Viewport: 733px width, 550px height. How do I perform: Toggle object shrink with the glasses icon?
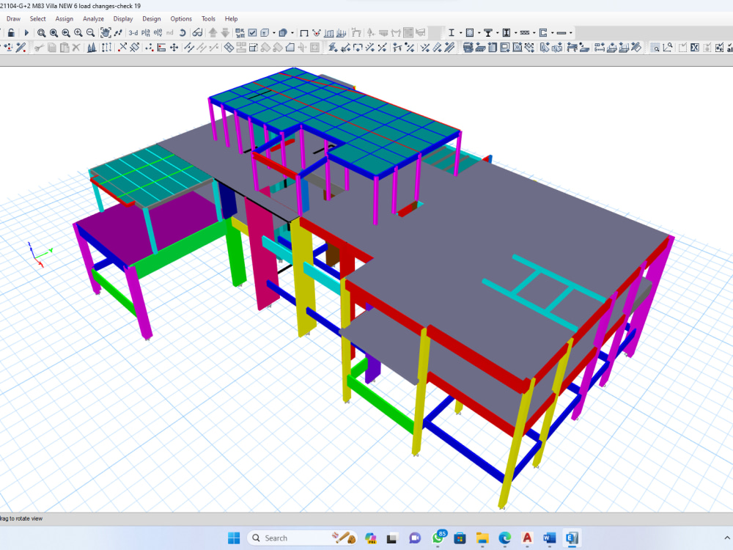click(x=196, y=32)
